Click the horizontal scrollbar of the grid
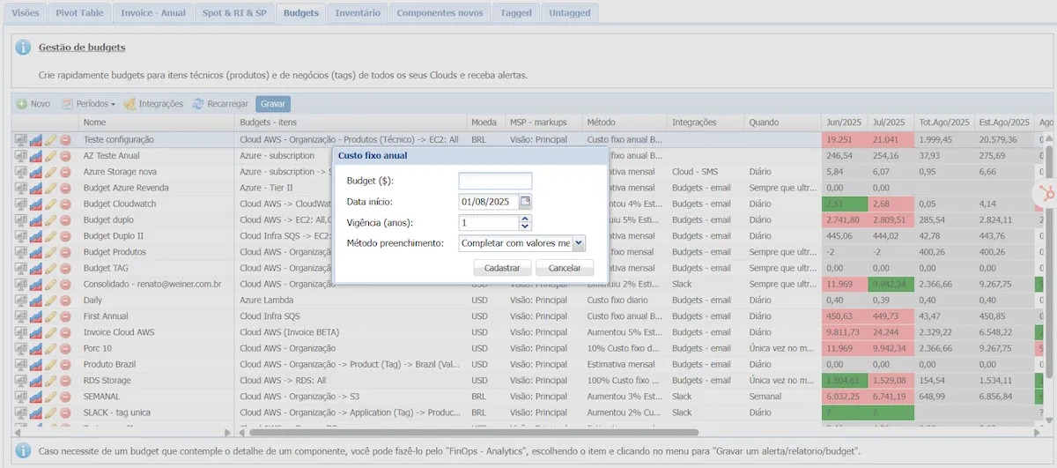This screenshot has height=468, width=1057. point(474,432)
